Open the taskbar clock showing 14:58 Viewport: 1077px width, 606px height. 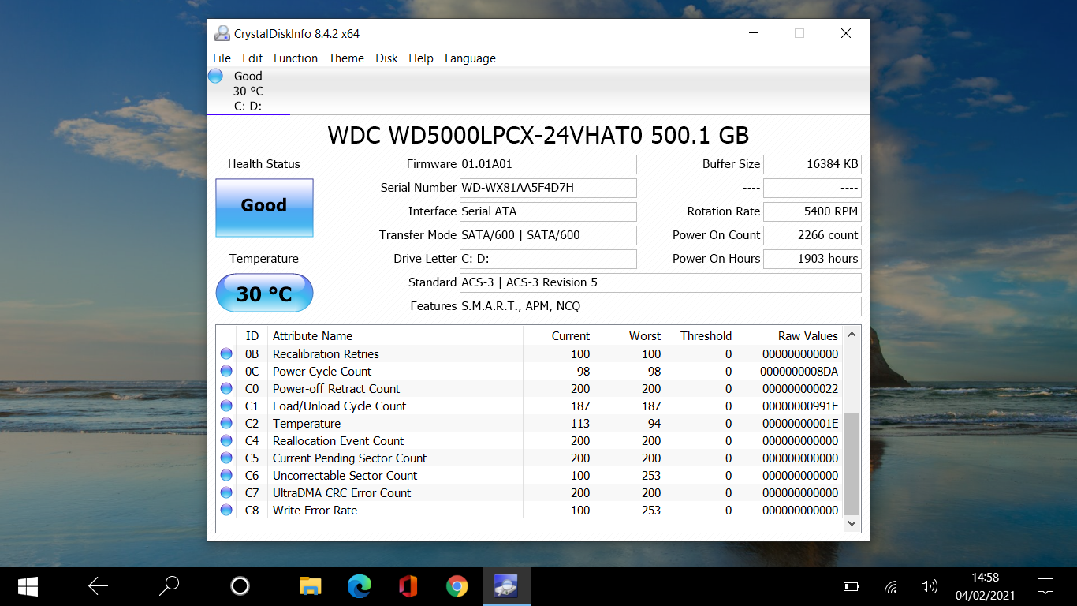(986, 586)
